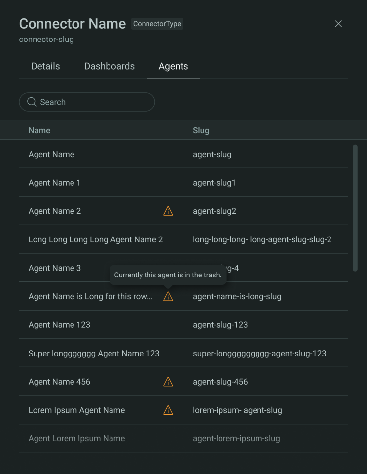
Task: Select the Agent Lorem Ipsum Name row
Action: [x=183, y=438]
